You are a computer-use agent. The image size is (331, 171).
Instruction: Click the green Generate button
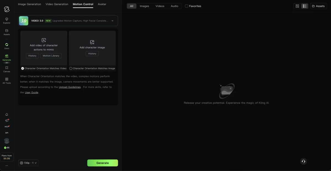(103, 163)
